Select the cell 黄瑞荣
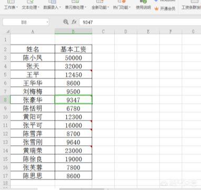201x190 pixels. (x=33, y=150)
